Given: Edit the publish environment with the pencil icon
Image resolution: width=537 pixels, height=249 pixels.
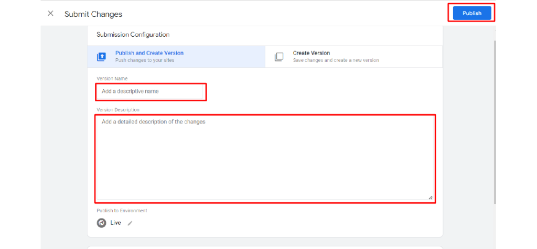Looking at the screenshot, I should click(130, 223).
